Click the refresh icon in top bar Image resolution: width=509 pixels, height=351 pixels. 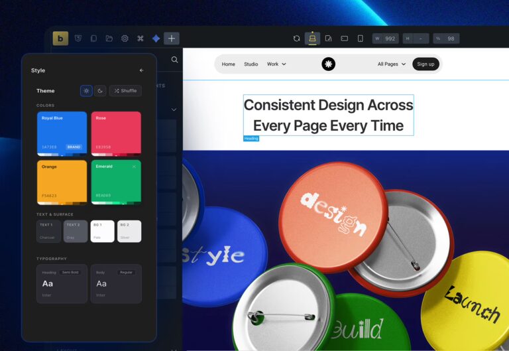pyautogui.click(x=296, y=38)
